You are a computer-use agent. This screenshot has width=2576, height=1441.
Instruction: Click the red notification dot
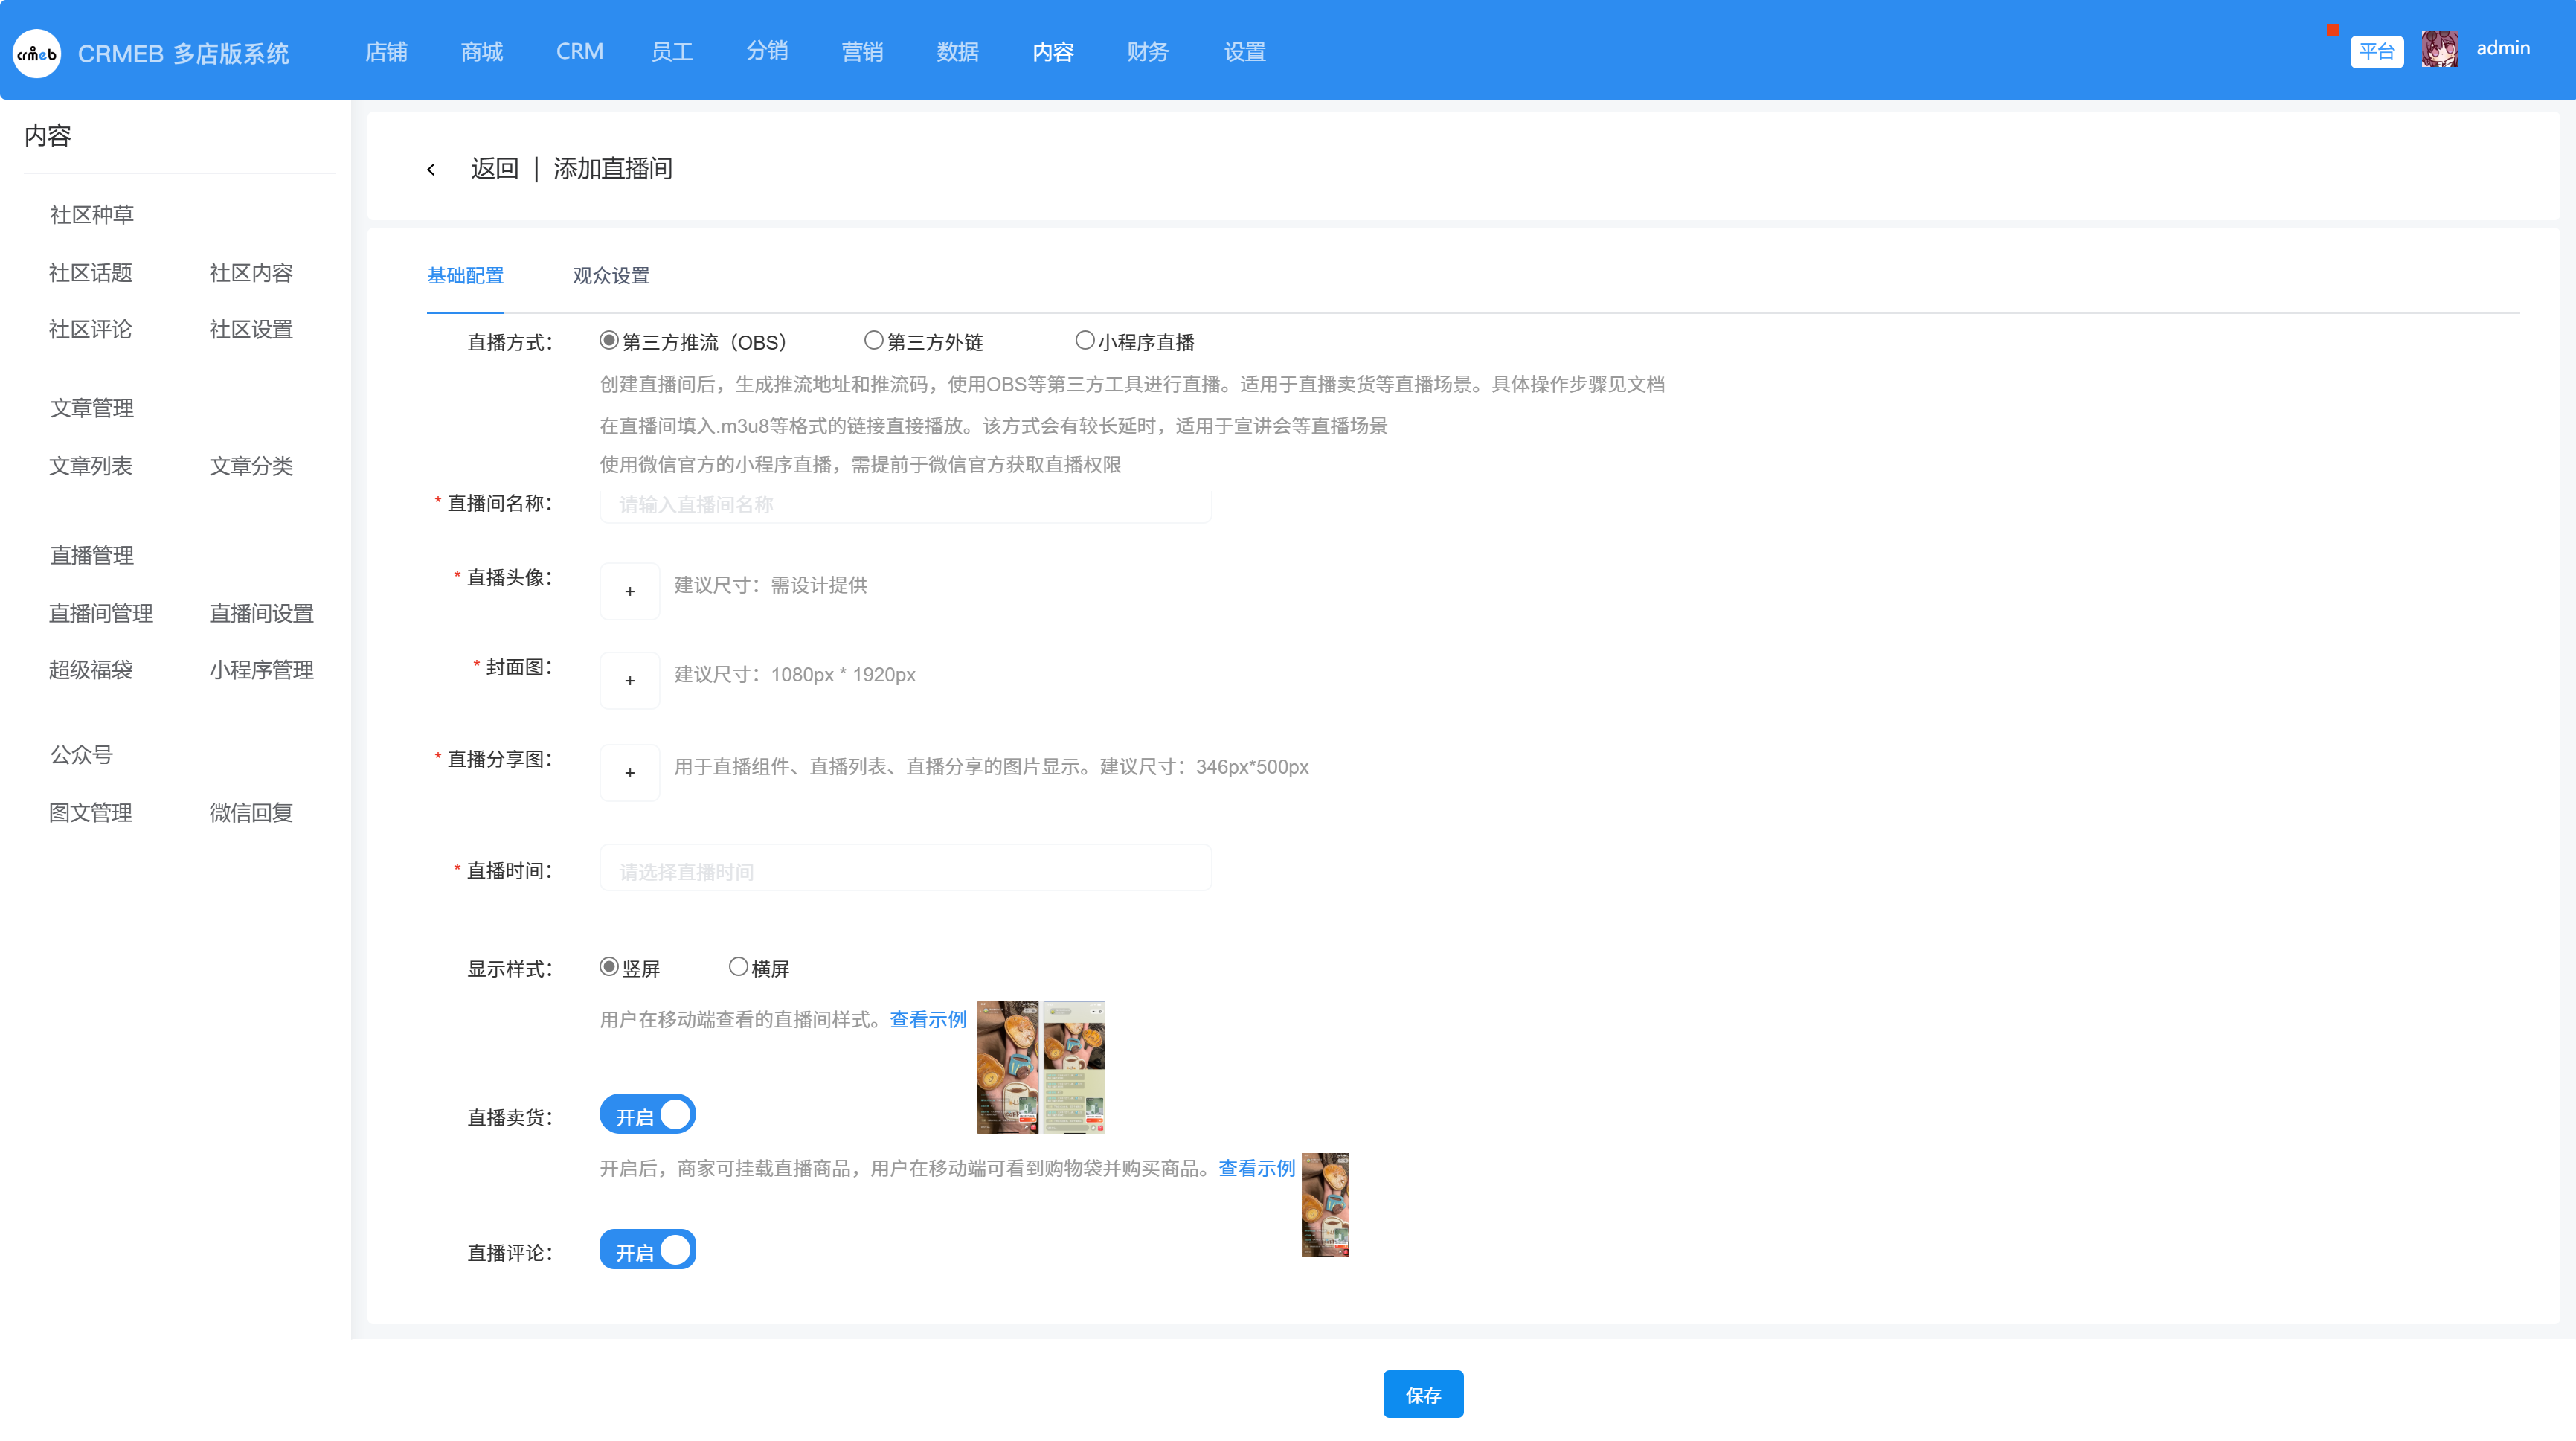pyautogui.click(x=2333, y=29)
